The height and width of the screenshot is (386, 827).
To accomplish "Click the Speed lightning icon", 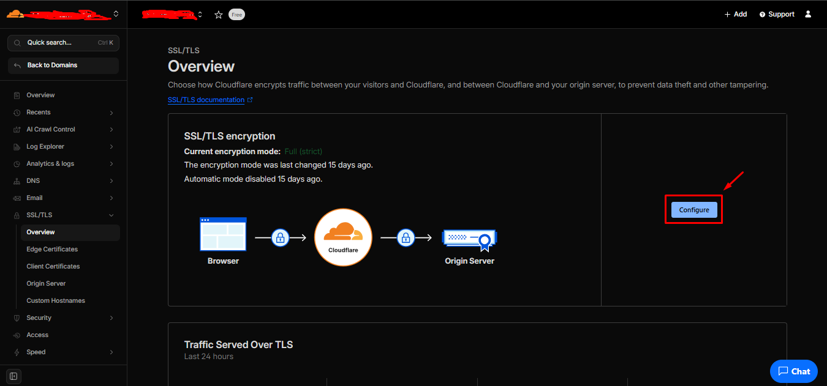I will pos(17,352).
